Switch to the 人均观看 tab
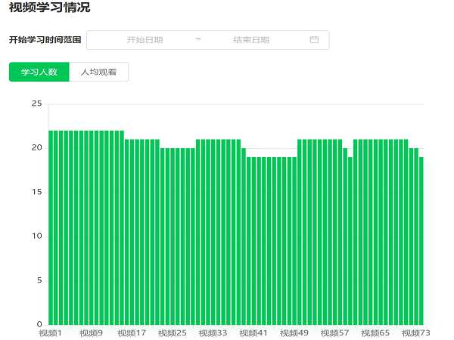 tap(98, 72)
